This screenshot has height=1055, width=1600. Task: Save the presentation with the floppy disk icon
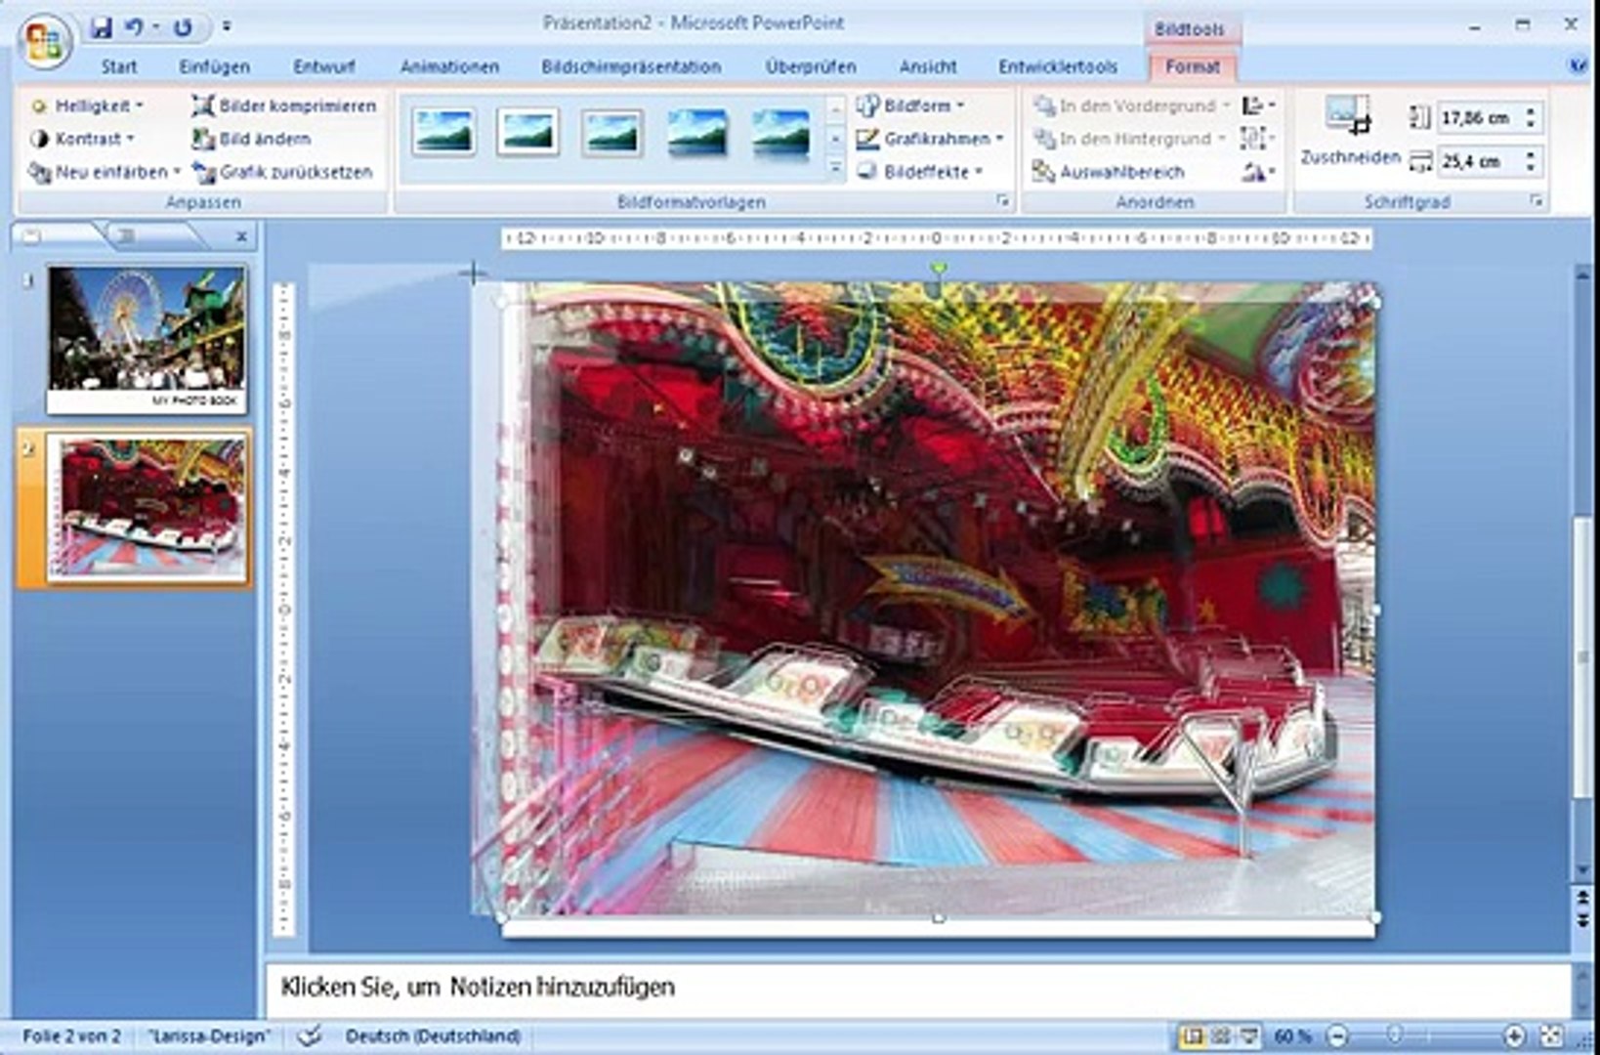(x=101, y=27)
